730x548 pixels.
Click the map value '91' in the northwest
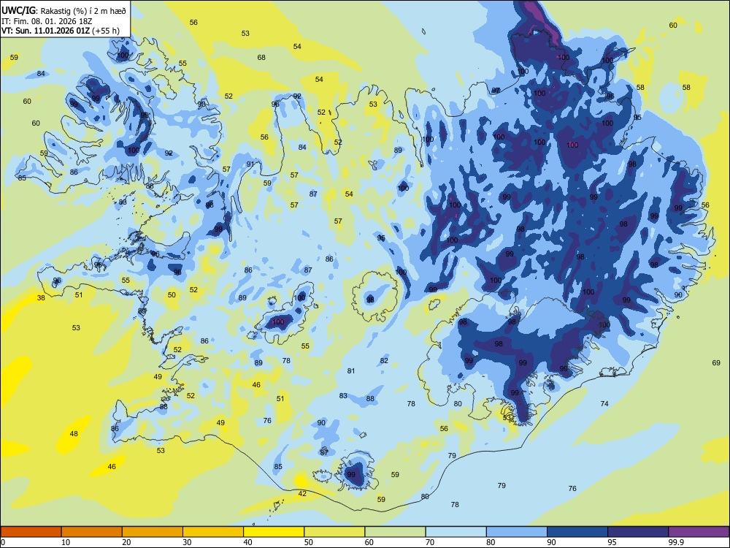click(x=250, y=164)
